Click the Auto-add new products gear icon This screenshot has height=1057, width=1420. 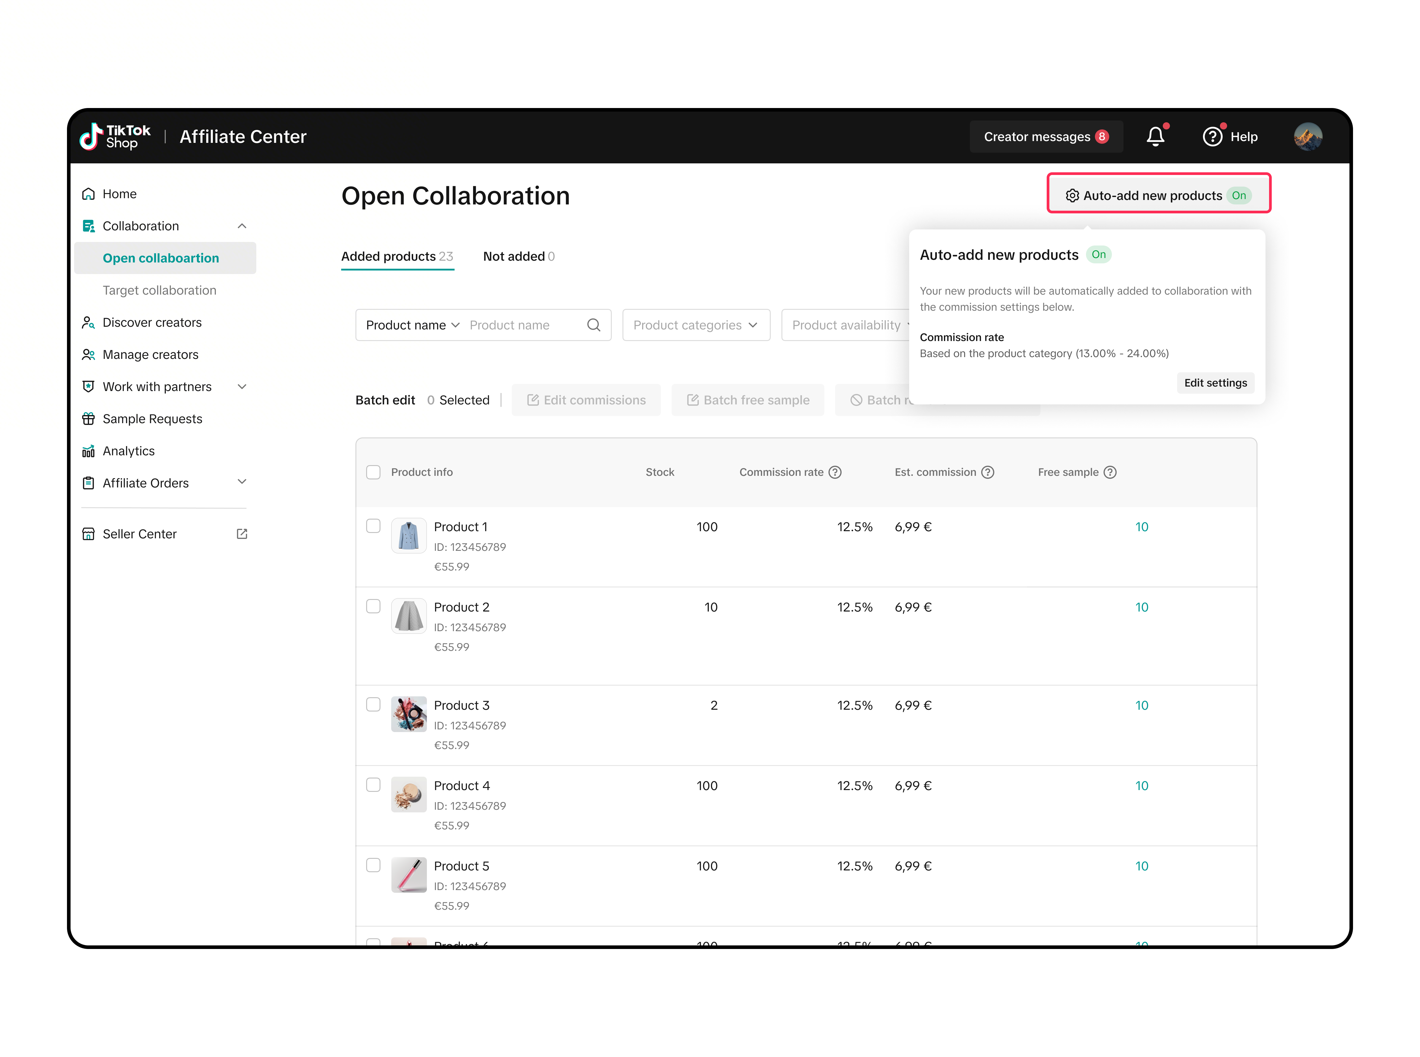(x=1073, y=196)
